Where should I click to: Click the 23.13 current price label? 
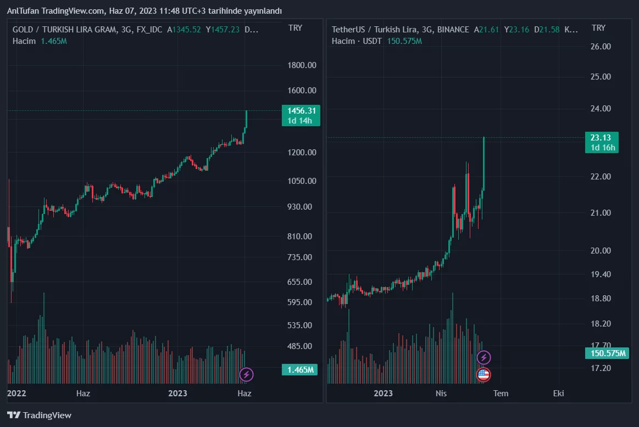(601, 138)
